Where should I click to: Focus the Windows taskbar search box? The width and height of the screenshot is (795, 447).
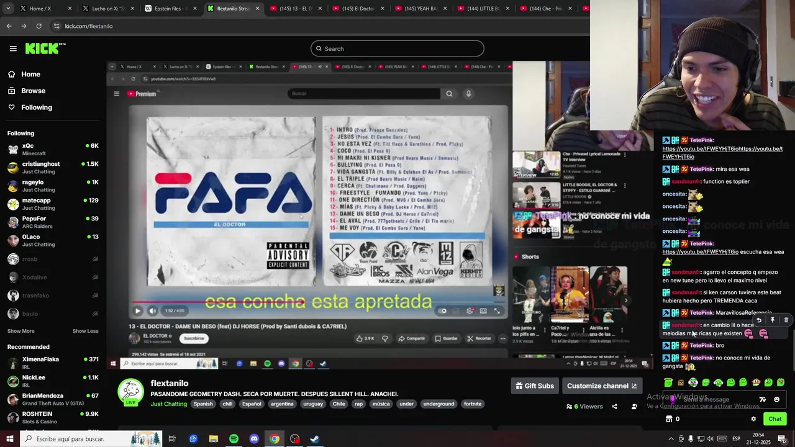[90, 439]
